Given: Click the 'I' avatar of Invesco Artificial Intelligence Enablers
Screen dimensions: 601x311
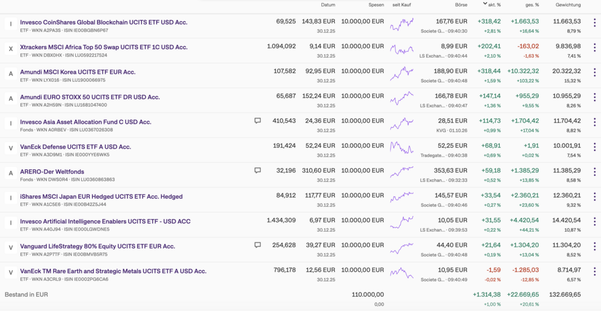Looking at the screenshot, I should [x=11, y=223].
